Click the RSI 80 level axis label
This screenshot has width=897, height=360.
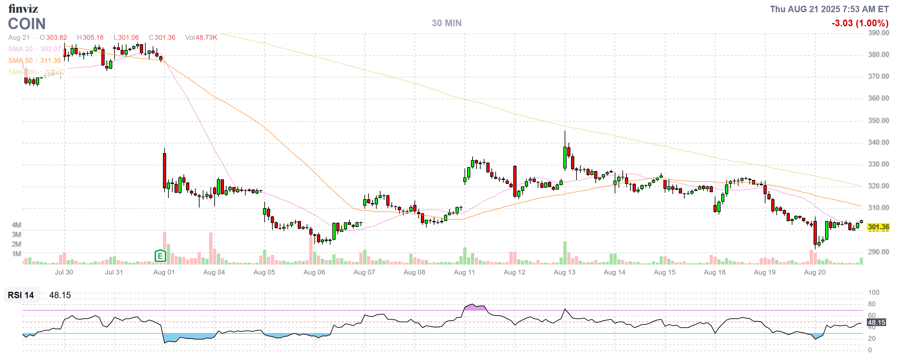pyautogui.click(x=872, y=304)
